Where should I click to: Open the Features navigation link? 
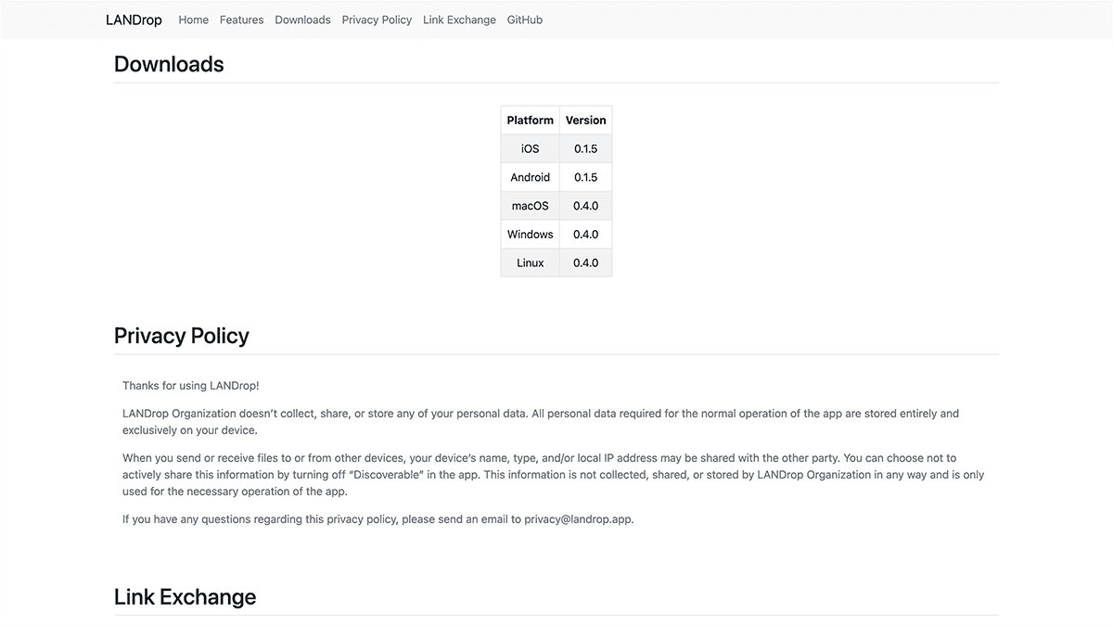tap(241, 19)
